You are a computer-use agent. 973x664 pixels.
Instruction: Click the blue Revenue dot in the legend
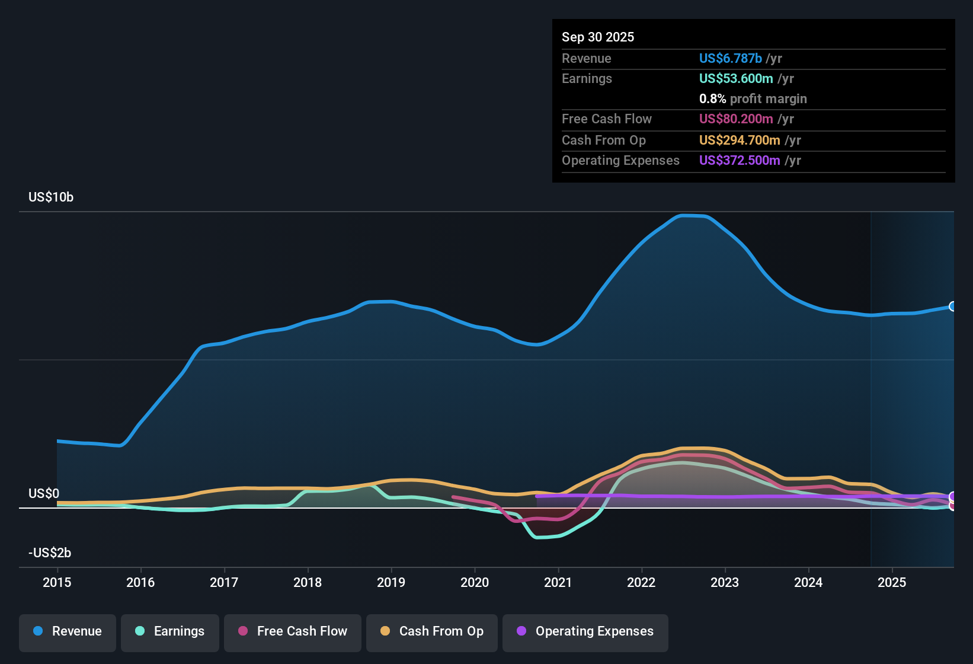coord(37,631)
